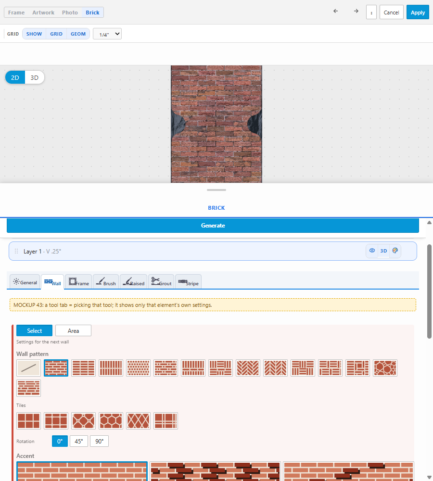Go back with the left arrow icon
Screen dimensions: 433x481
pos(335,11)
